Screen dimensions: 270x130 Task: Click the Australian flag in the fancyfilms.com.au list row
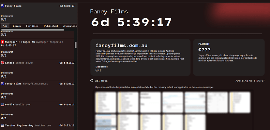(x=3, y=84)
